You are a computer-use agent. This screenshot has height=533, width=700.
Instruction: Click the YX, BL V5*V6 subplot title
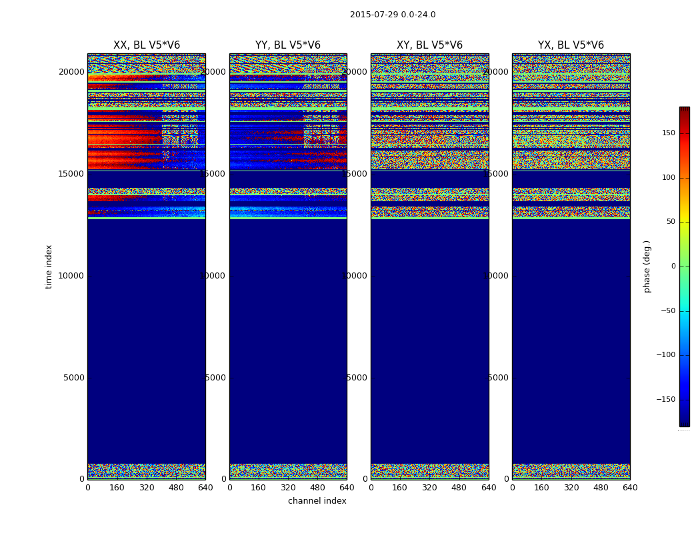click(571, 45)
